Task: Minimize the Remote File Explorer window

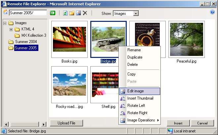Action: (202, 4)
